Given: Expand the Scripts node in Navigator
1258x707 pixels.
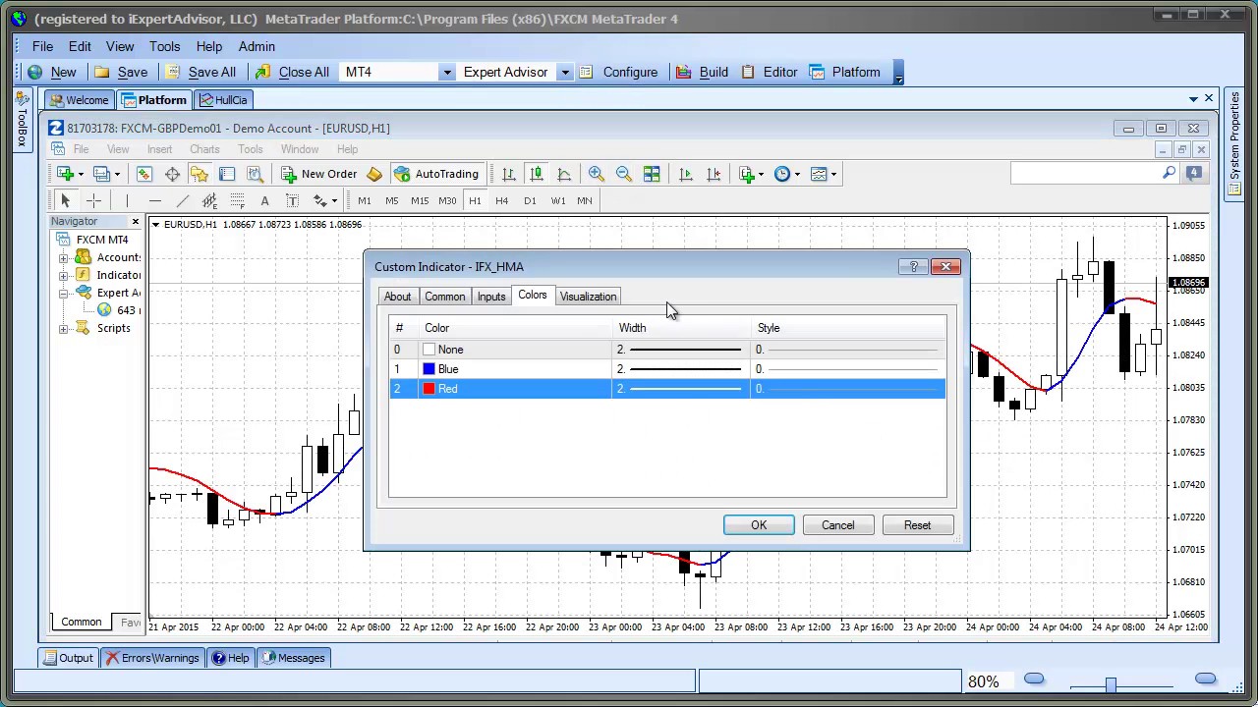Looking at the screenshot, I should point(64,328).
